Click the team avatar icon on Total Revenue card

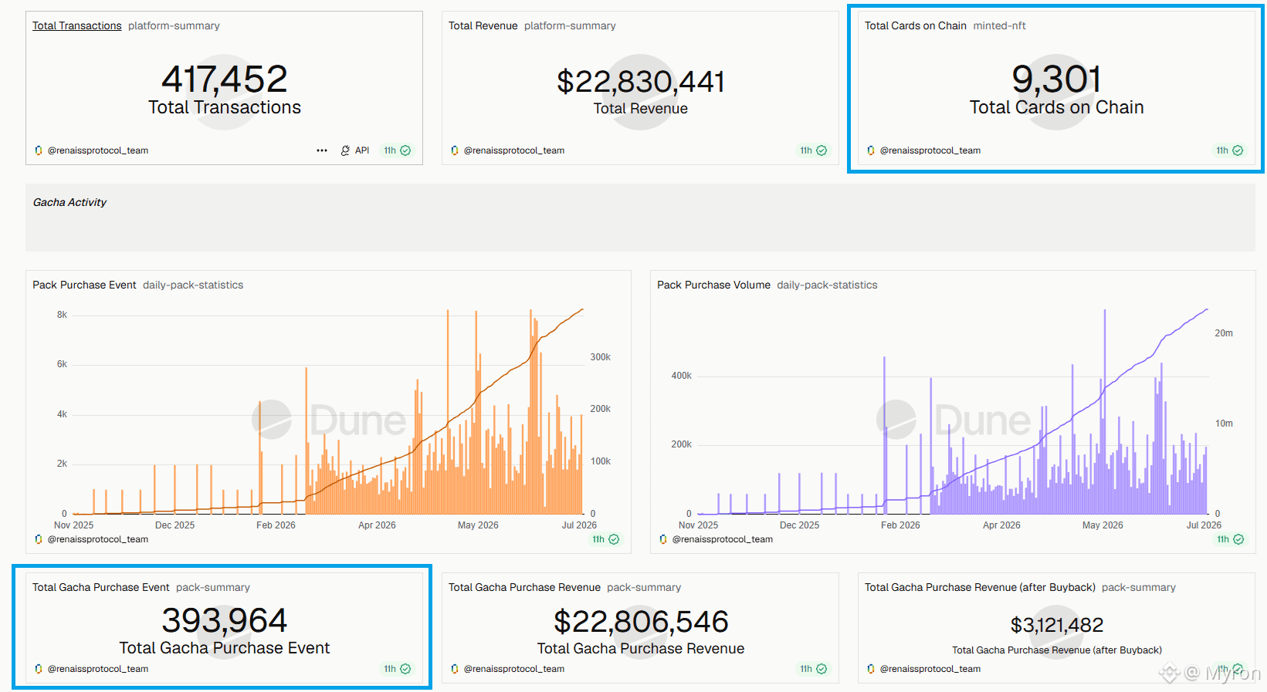[455, 150]
